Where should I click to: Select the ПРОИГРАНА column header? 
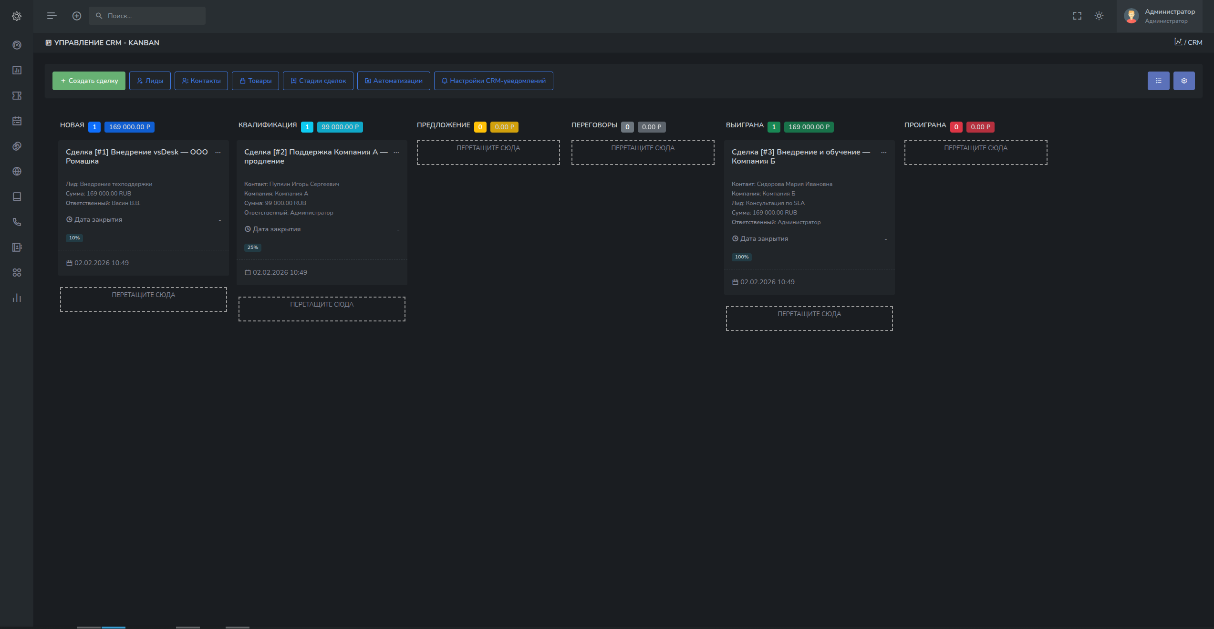(x=925, y=125)
